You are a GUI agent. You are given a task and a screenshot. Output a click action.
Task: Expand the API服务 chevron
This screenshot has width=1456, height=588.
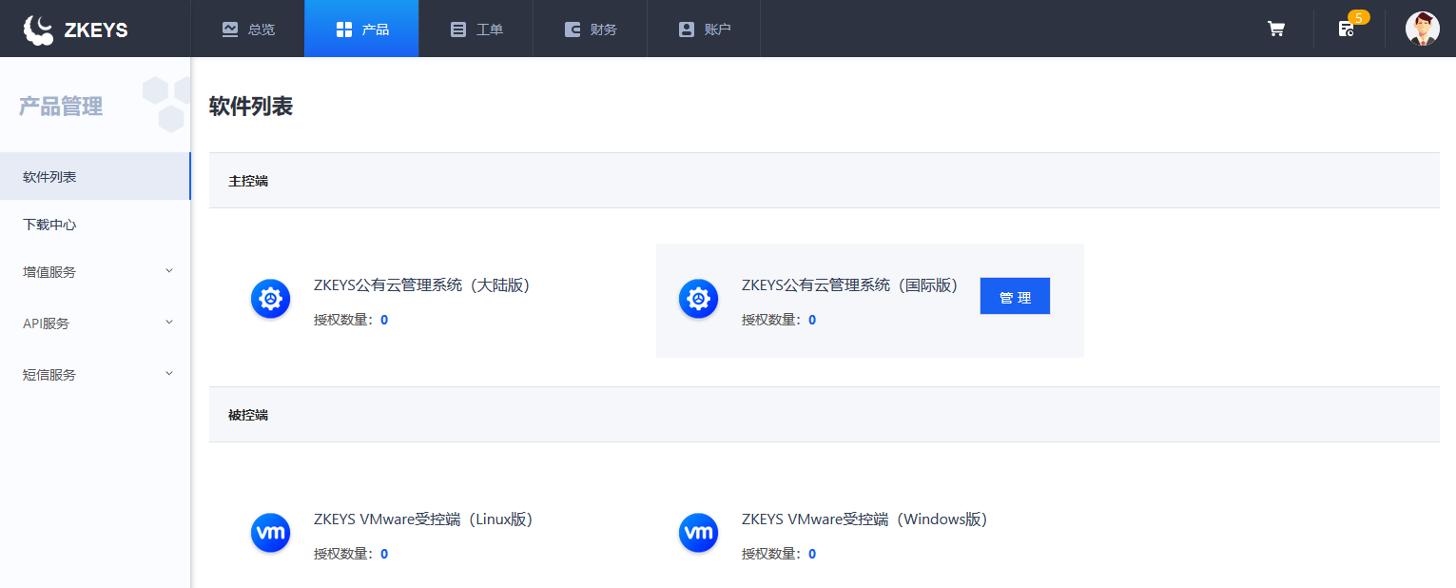point(169,323)
